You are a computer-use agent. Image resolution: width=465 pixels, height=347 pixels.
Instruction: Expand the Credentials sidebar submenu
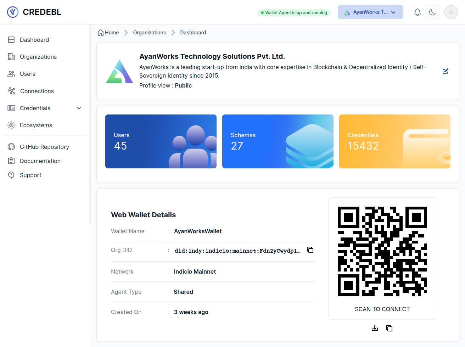click(79, 108)
